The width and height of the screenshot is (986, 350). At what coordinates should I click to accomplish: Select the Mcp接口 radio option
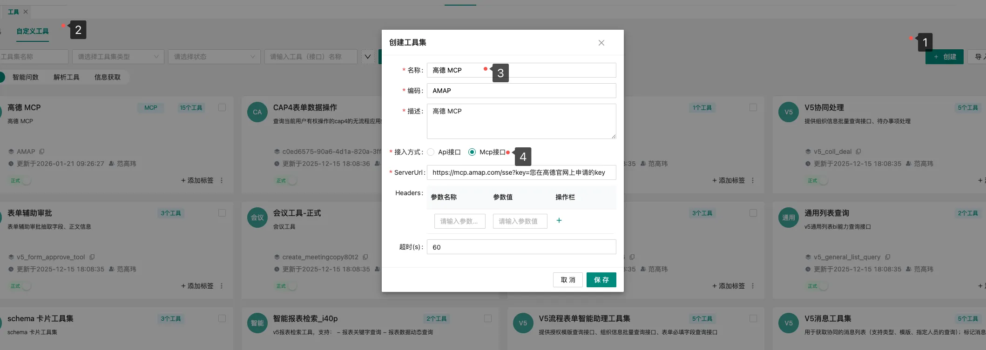tap(472, 152)
